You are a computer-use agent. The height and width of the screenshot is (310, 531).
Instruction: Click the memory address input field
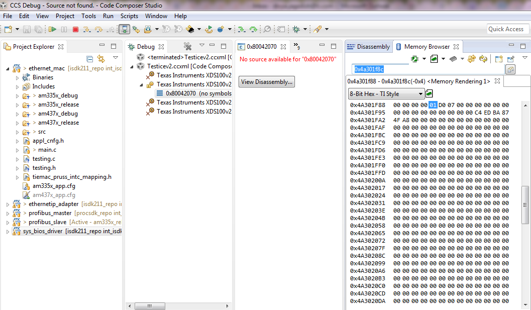tap(428, 69)
